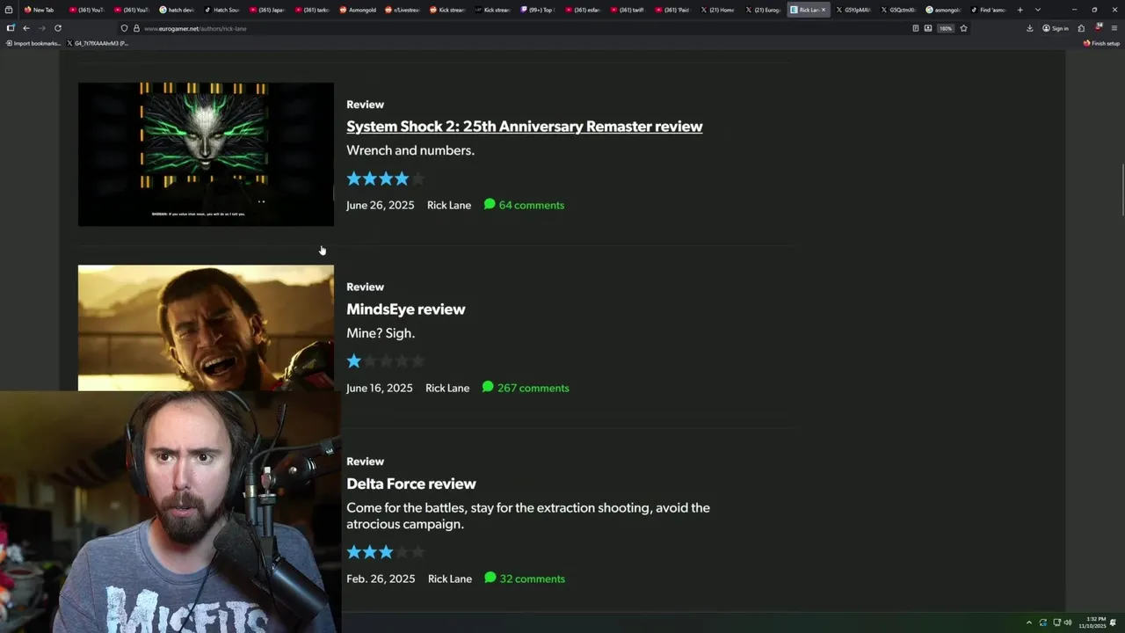Click Finish setup in bookmarks bar
This screenshot has height=633, width=1125.
click(x=1101, y=43)
